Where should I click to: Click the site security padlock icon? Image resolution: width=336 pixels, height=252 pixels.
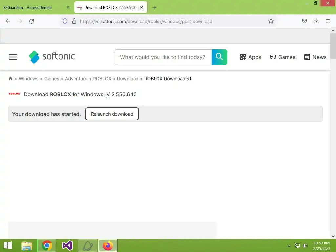(74, 21)
